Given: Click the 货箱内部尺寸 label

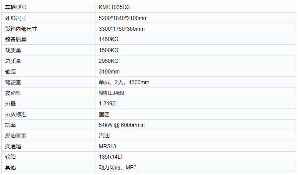Looking at the screenshot, I should (21, 29).
